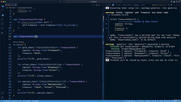Viewport: 181px width, 102px height.
Task: Click the command center search box
Action: (x=93, y=2)
